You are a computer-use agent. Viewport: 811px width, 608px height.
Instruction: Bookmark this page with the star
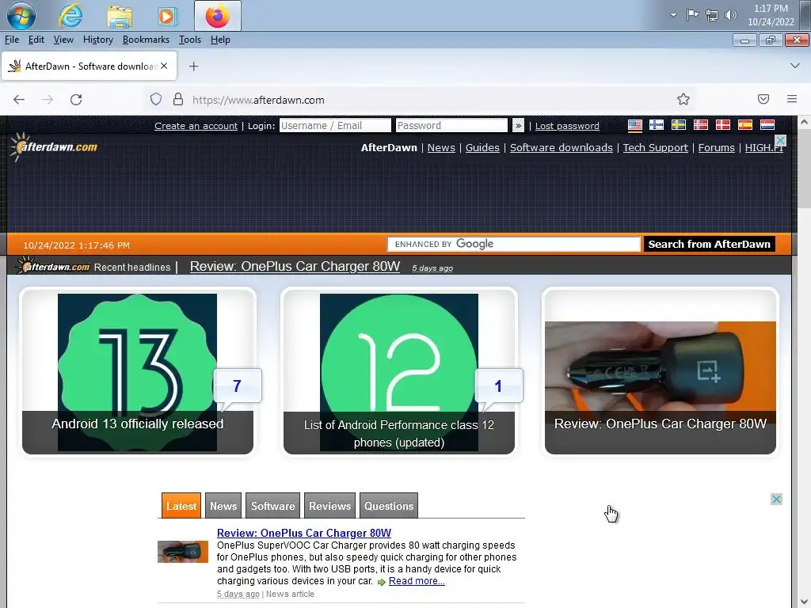[x=683, y=99]
